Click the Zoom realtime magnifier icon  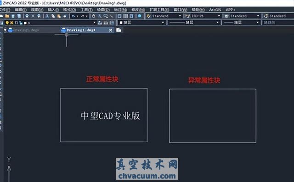[100, 16]
